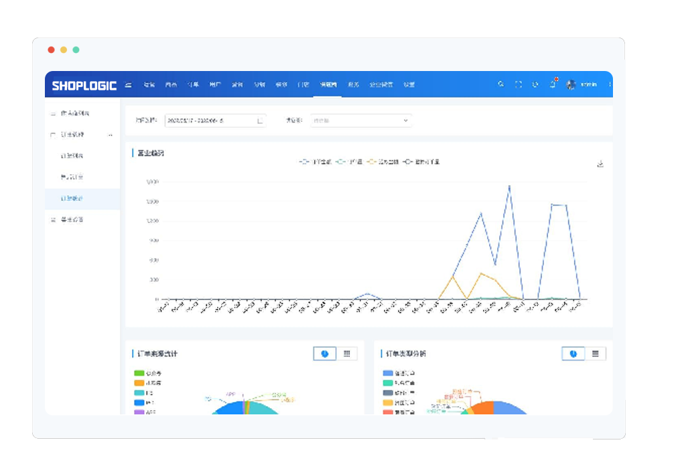The width and height of the screenshot is (686, 475).
Task: Collapse the expanded sidebar group via its chevron
Action: (111, 135)
